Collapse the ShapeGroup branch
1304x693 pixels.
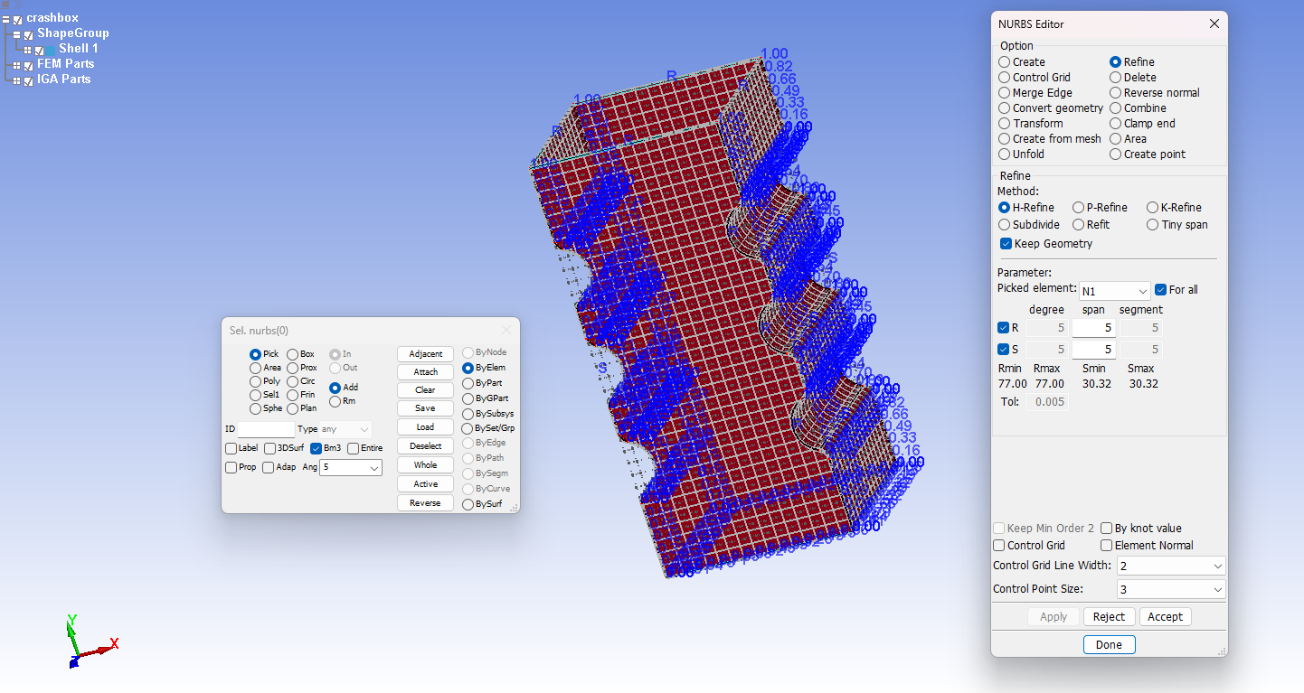tap(15, 34)
